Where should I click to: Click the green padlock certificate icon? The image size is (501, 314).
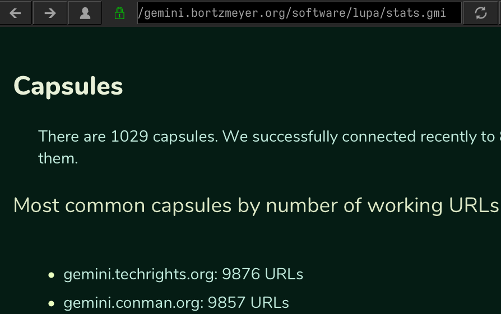119,13
